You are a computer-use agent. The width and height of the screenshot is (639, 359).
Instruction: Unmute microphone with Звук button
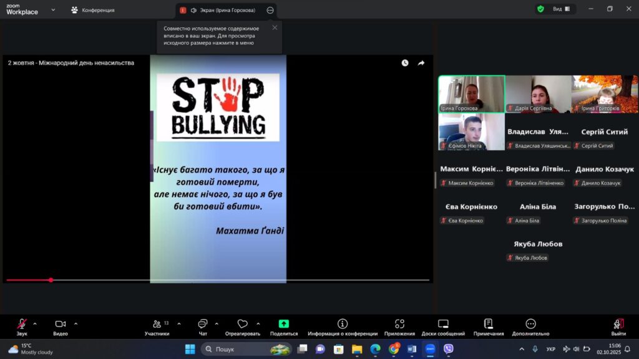tap(22, 324)
